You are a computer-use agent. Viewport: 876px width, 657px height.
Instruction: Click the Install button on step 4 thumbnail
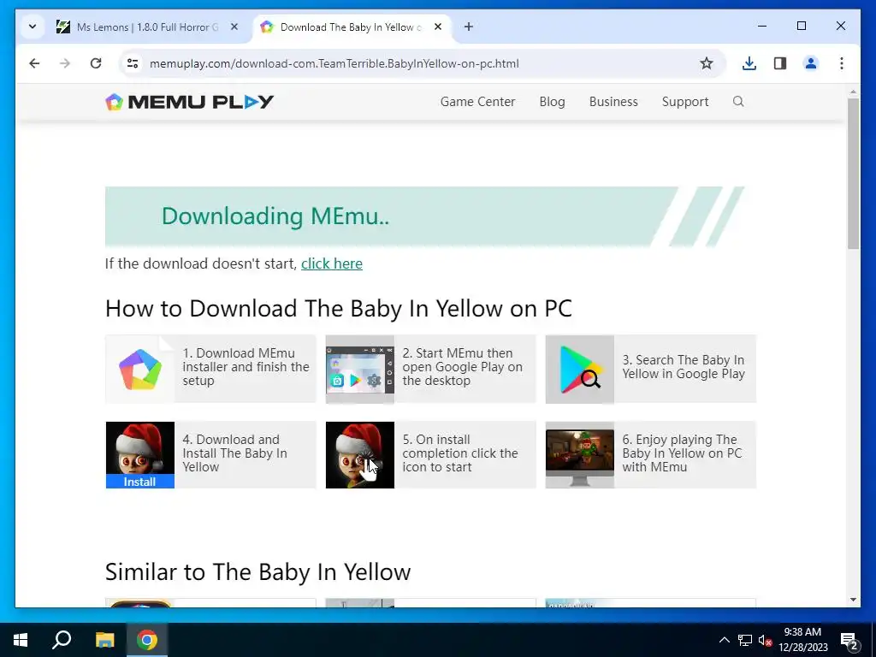(x=139, y=482)
